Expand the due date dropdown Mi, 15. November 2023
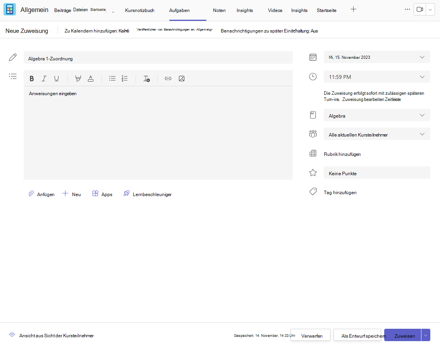The height and width of the screenshot is (345, 440). tap(377, 57)
